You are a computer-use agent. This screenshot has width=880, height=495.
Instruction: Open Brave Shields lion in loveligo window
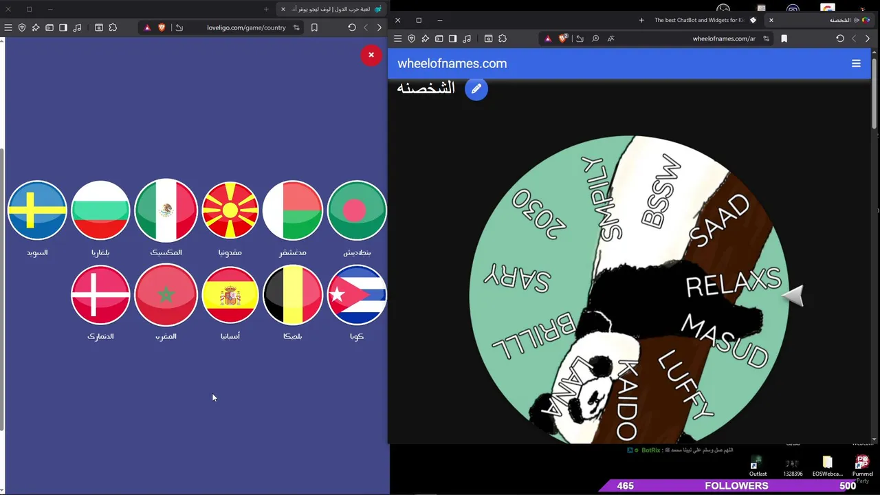point(162,27)
